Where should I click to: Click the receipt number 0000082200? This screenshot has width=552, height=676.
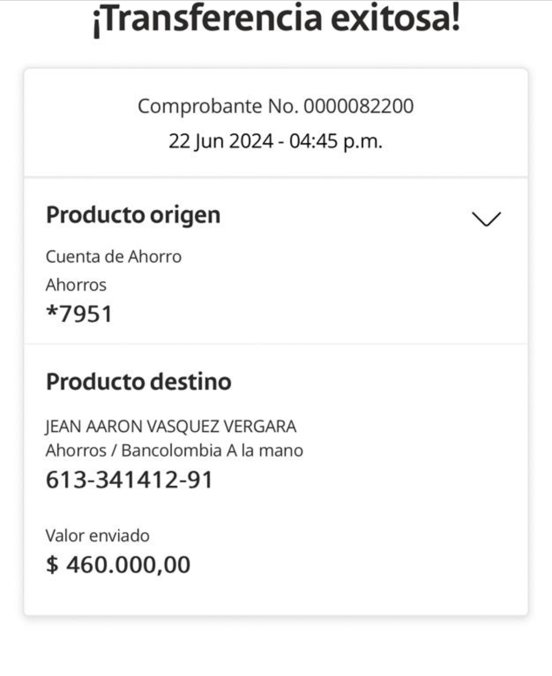[359, 106]
